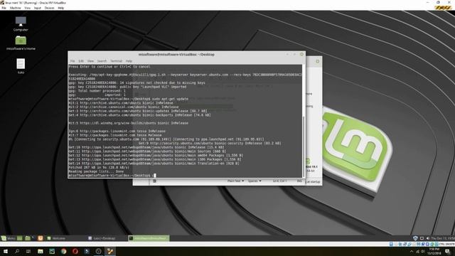Open the VirtualBox Devices menu

click(49, 8)
